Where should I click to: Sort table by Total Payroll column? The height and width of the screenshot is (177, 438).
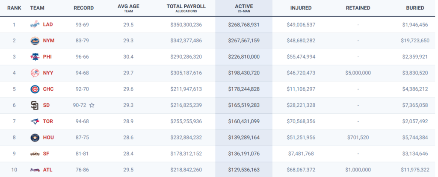186,8
